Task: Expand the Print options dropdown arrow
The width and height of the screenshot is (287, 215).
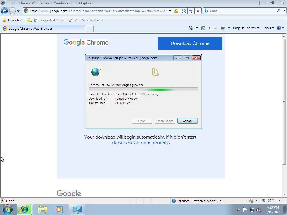Action: click(229, 28)
